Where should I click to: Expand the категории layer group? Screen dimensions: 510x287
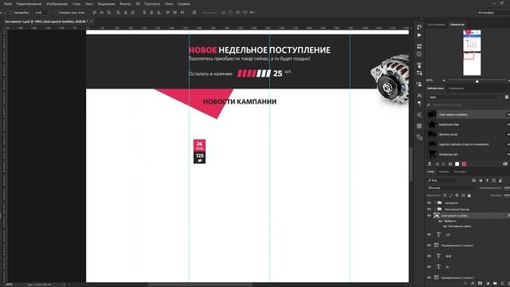435,202
